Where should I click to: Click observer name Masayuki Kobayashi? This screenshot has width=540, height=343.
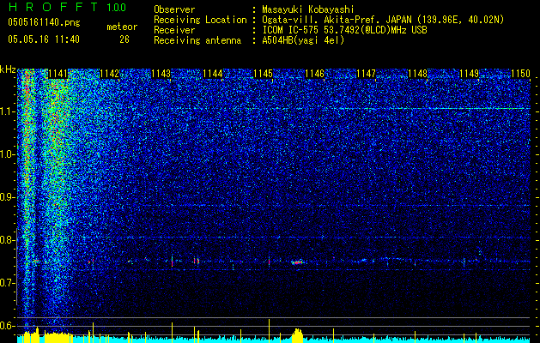pos(308,9)
